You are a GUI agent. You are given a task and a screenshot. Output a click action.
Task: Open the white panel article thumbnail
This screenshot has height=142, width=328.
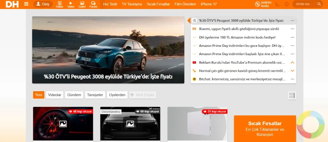(x=197, y=124)
